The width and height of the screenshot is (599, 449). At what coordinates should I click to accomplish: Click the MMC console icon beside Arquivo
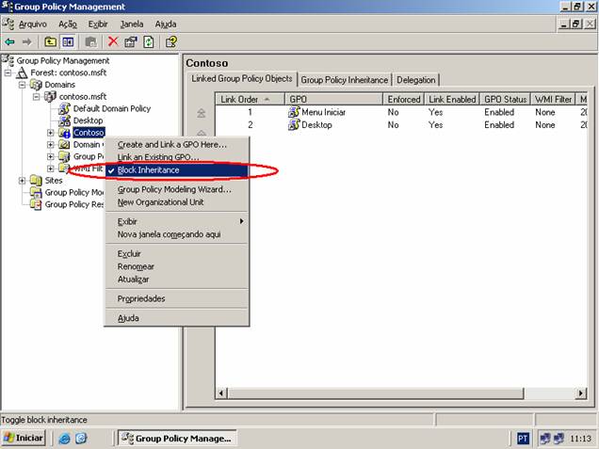tap(8, 24)
